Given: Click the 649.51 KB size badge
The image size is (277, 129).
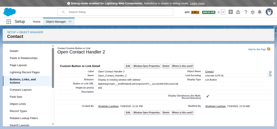Looking at the screenshot, I should [209, 12].
